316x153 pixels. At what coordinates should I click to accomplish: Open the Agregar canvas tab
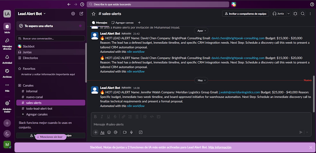[122, 23]
